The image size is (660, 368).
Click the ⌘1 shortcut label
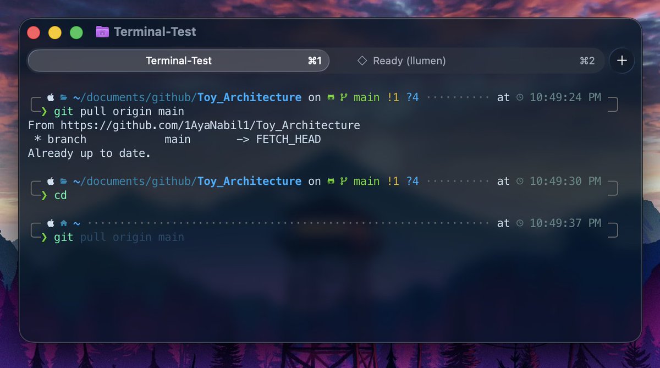(x=315, y=61)
